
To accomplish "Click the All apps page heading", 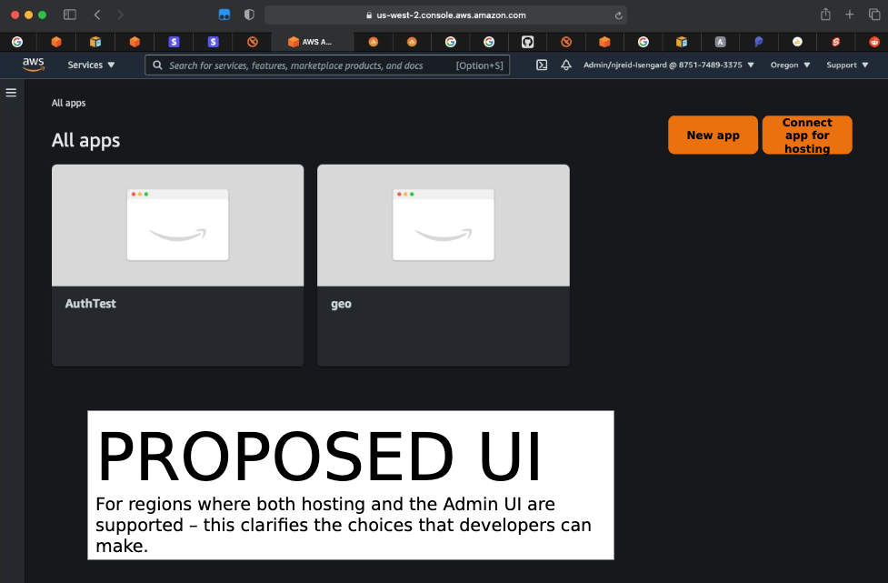I will 86,140.
